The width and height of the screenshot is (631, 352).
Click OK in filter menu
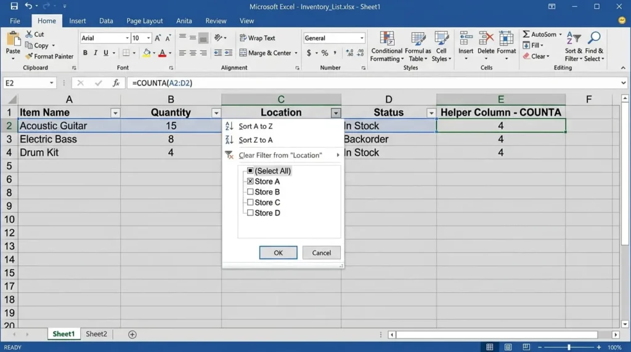278,253
